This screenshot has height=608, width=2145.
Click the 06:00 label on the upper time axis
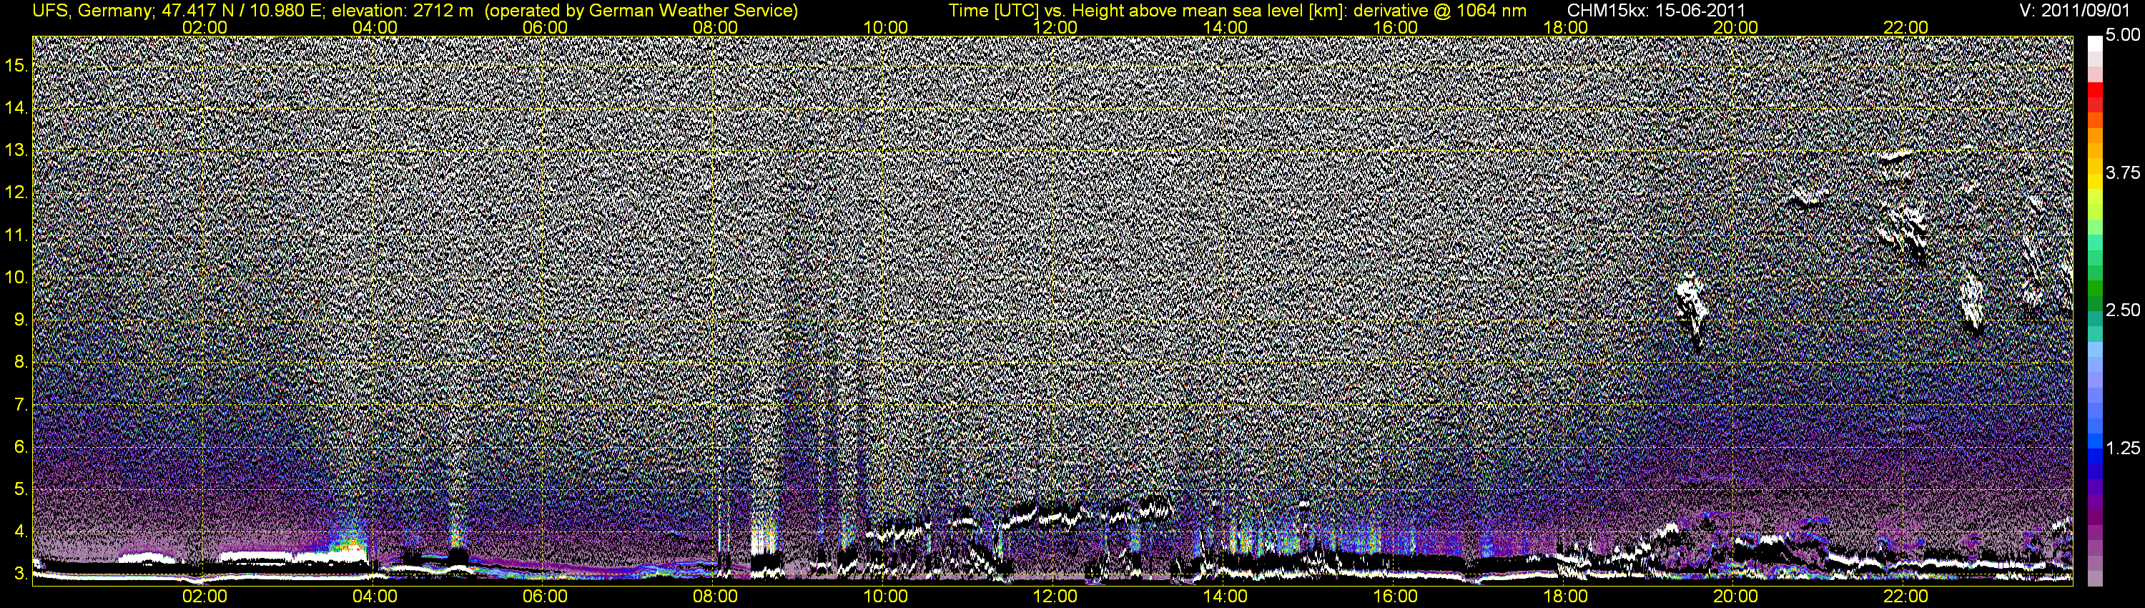546,27
